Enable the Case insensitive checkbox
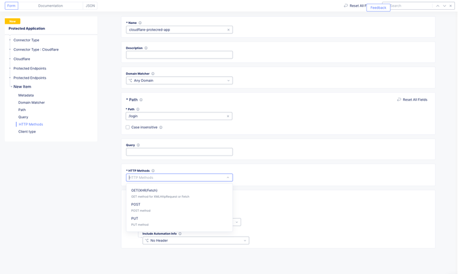Screen dimensions: 458x274 (x=128, y=128)
